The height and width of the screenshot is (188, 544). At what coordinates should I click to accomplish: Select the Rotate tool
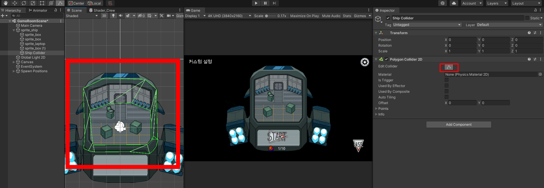(x=24, y=3)
